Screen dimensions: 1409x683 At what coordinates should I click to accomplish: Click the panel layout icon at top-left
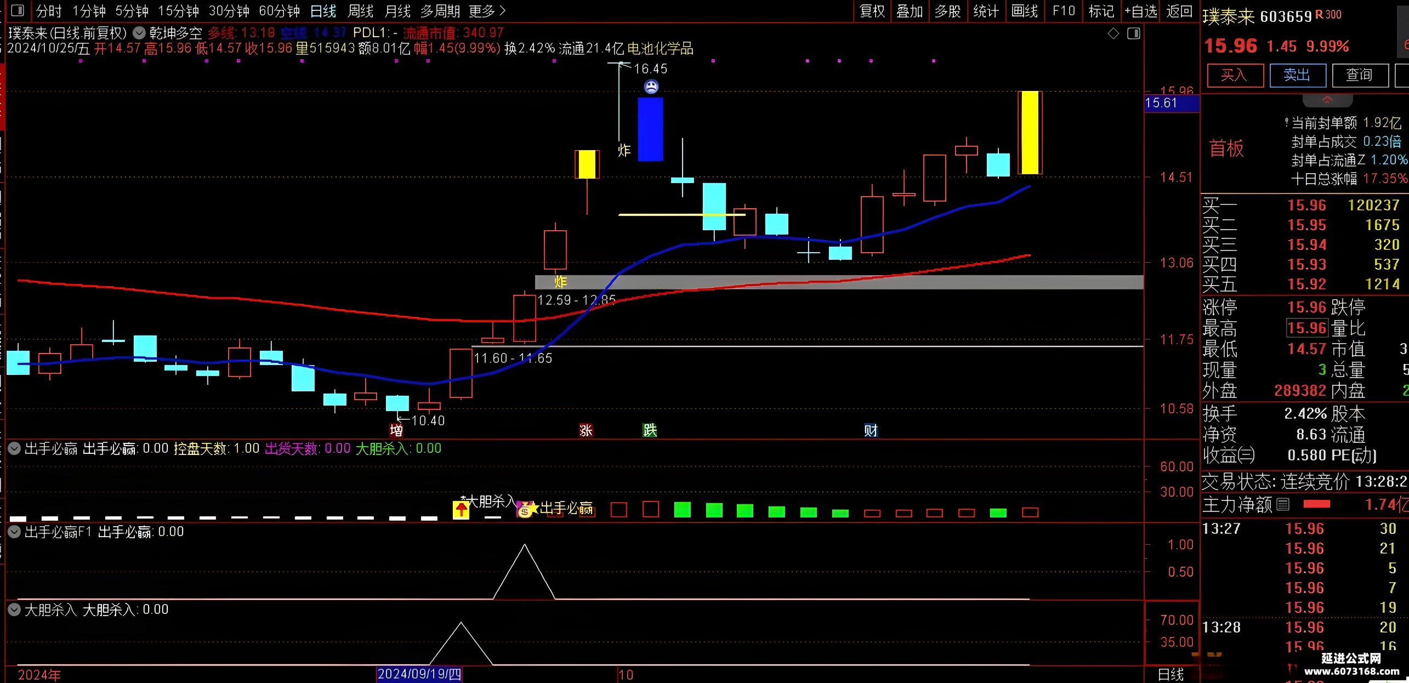point(18,10)
